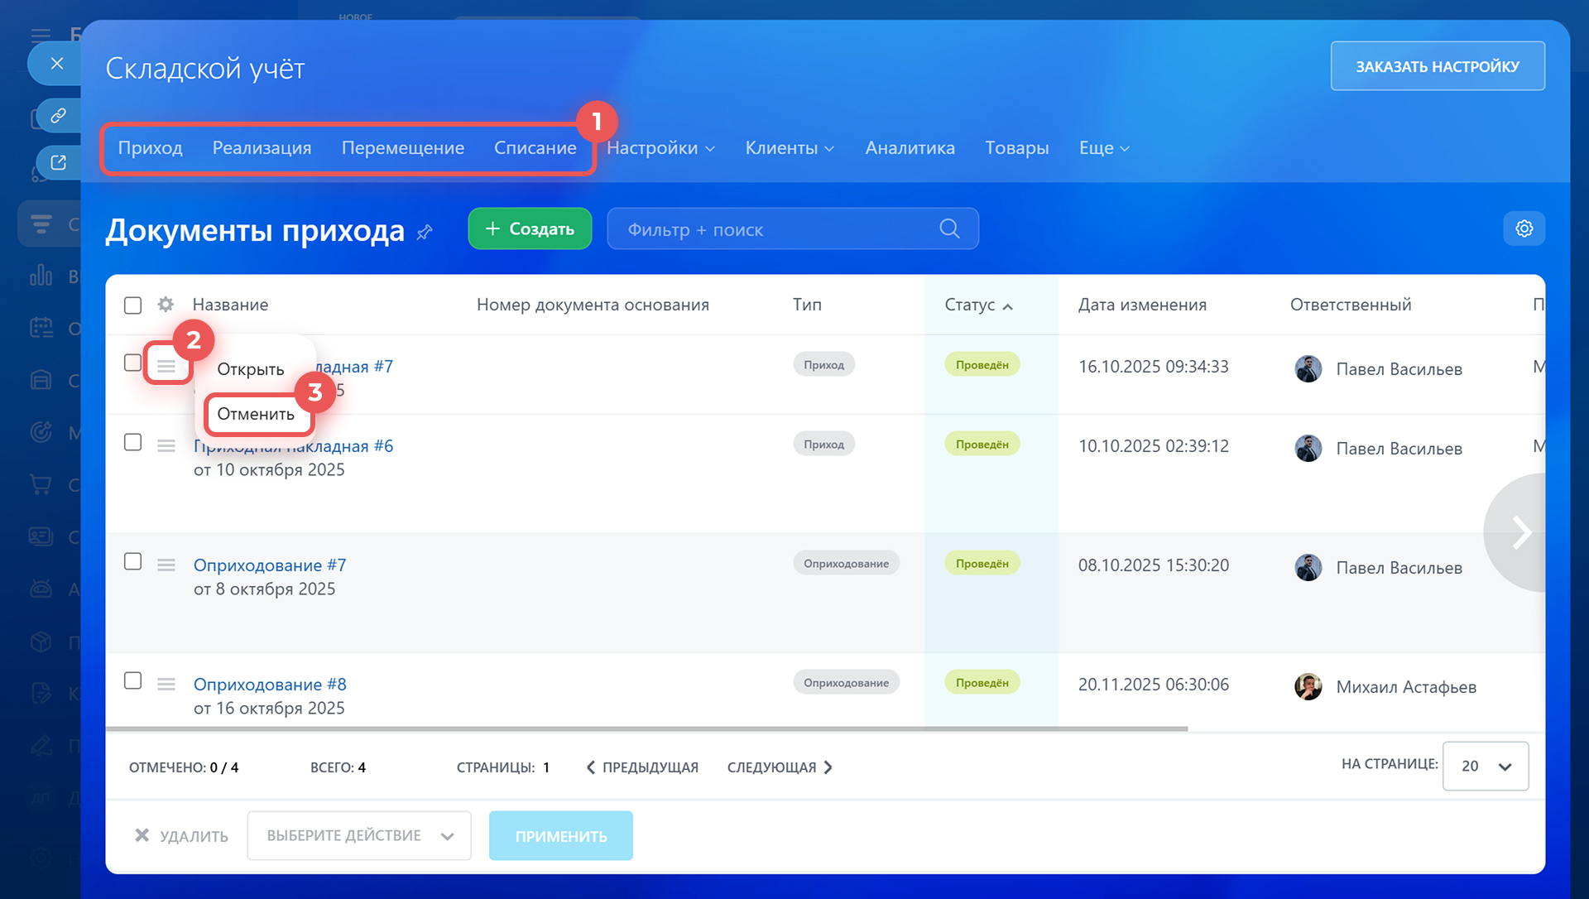This screenshot has height=899, width=1589.
Task: Check the box for Оприходование #7
Action: pos(132,561)
